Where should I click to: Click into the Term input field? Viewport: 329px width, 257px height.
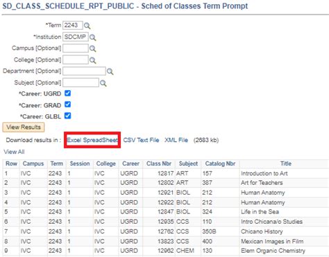click(x=73, y=25)
